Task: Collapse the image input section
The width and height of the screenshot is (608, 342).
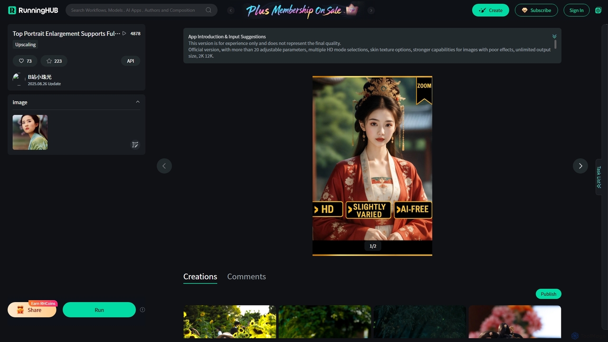Action: click(138, 102)
